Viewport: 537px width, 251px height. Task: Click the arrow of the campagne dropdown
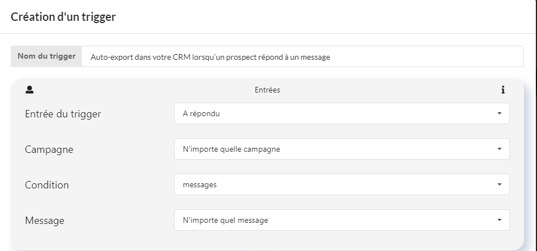pos(499,149)
